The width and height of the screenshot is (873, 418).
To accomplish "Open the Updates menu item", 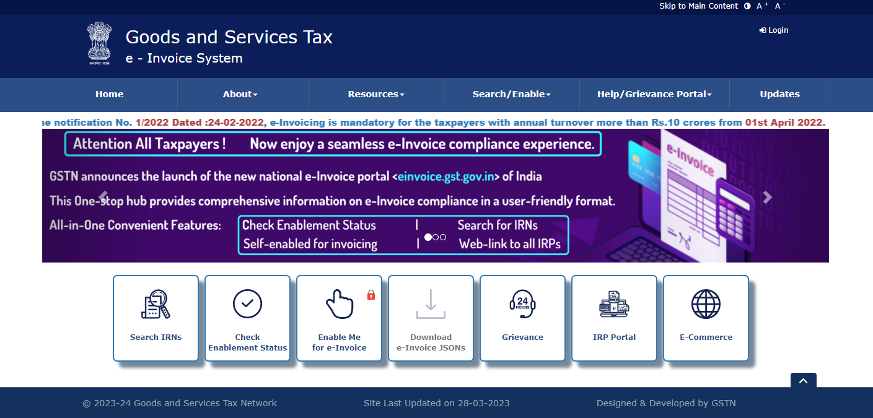I will [x=779, y=94].
